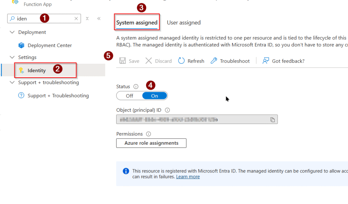The image size is (348, 204).
Task: Click the Refresh icon in toolbar
Action: (181, 61)
